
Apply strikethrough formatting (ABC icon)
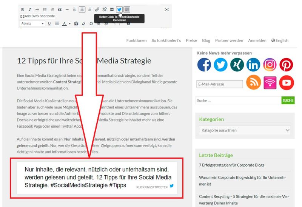point(37,9)
